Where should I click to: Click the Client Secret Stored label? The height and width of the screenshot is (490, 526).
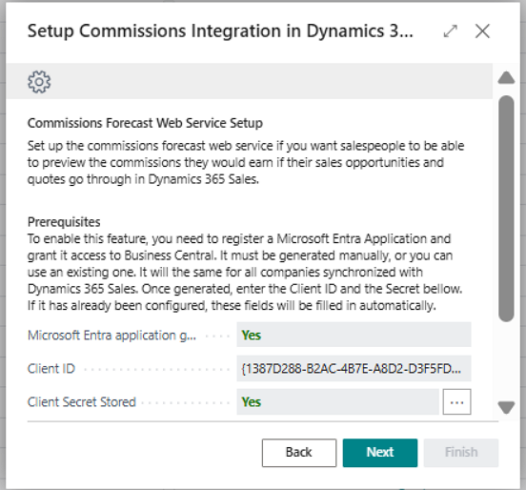tap(82, 401)
